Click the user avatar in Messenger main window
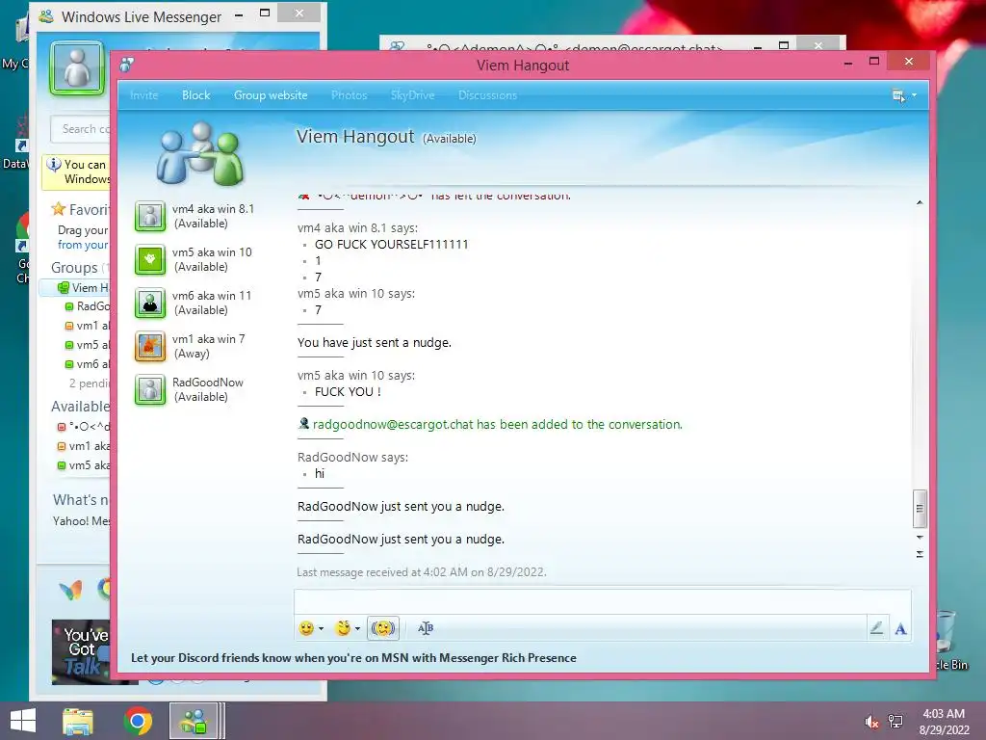Image resolution: width=986 pixels, height=740 pixels. coord(77,68)
